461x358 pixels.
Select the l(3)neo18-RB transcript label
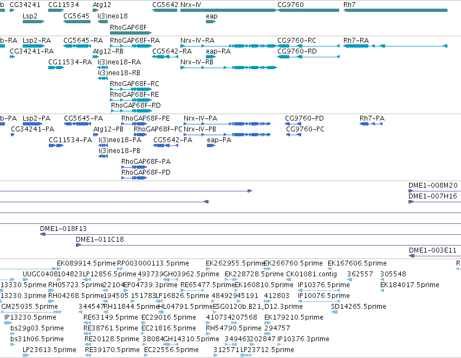[119, 73]
